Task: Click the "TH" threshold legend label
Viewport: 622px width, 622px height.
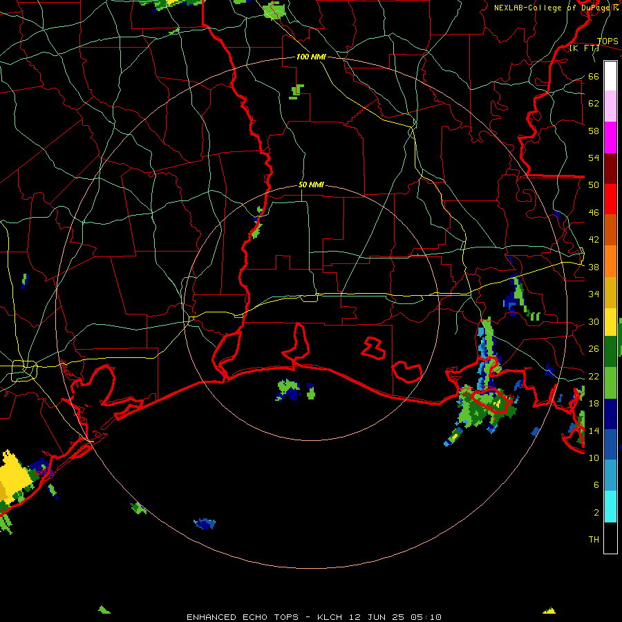Action: [594, 539]
